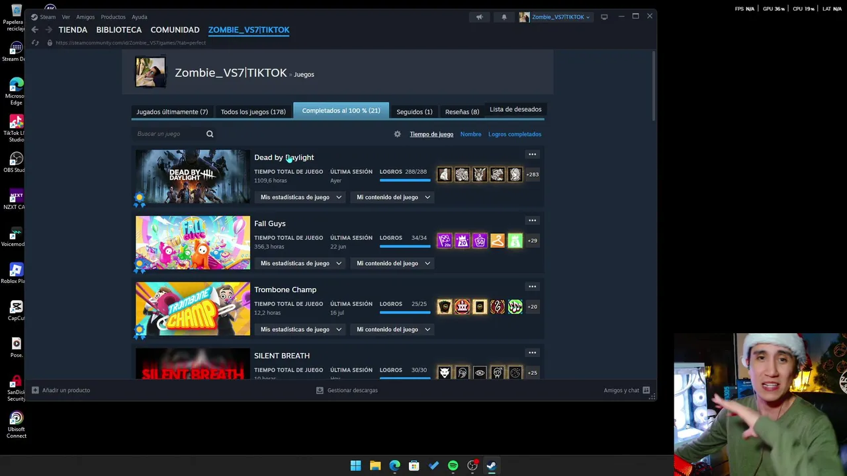This screenshot has height=476, width=847.
Task: Click the Buscar un juego search field
Action: pyautogui.click(x=169, y=134)
